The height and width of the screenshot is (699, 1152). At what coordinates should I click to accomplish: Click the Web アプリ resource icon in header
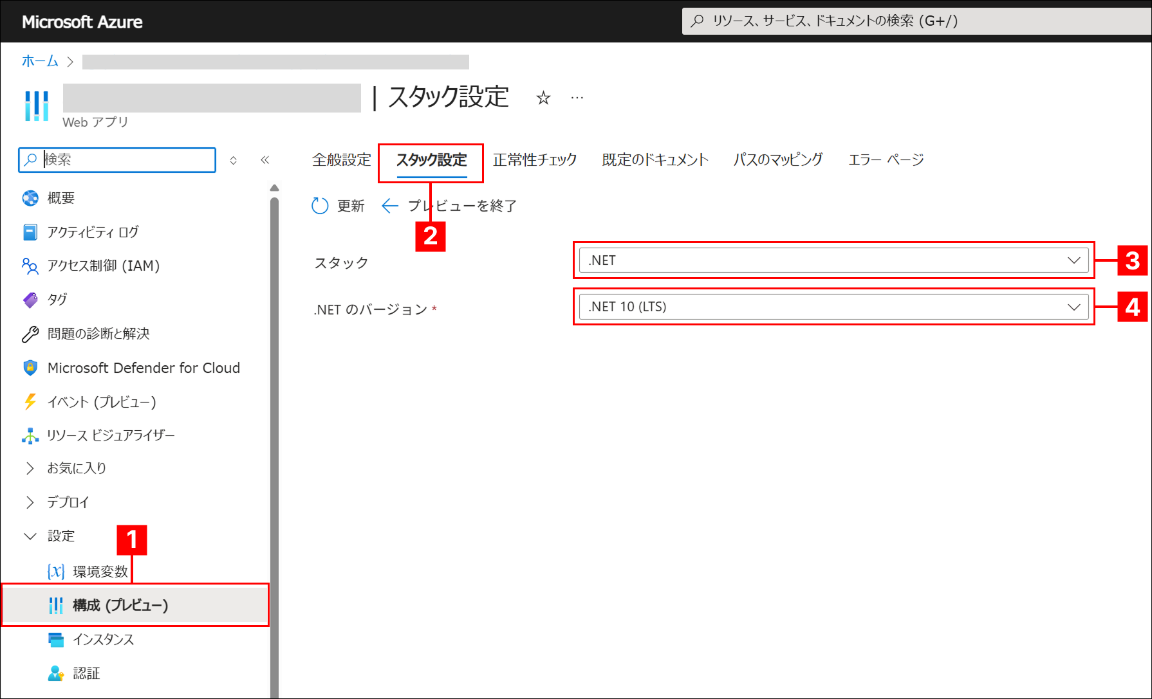coord(37,105)
